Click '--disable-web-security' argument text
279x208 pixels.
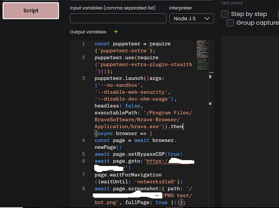click(x=131, y=92)
